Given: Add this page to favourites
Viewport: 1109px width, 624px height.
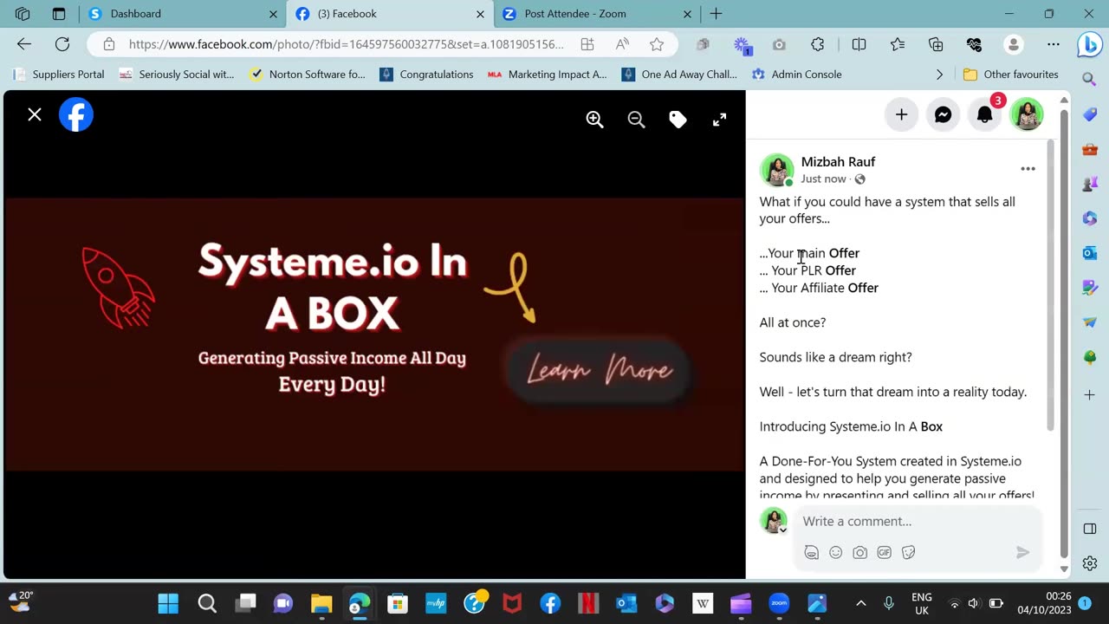Looking at the screenshot, I should point(657,44).
